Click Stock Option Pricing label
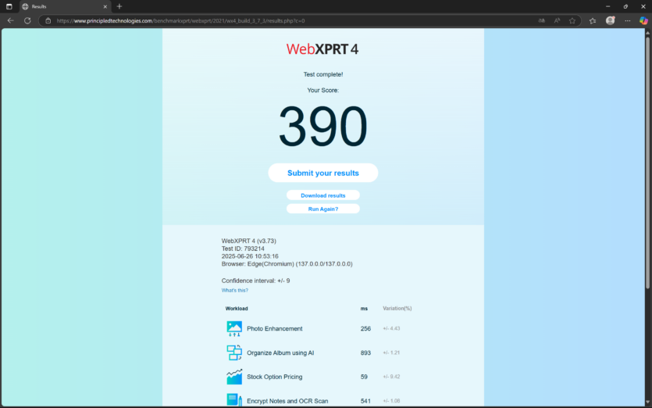652x408 pixels. tap(274, 377)
